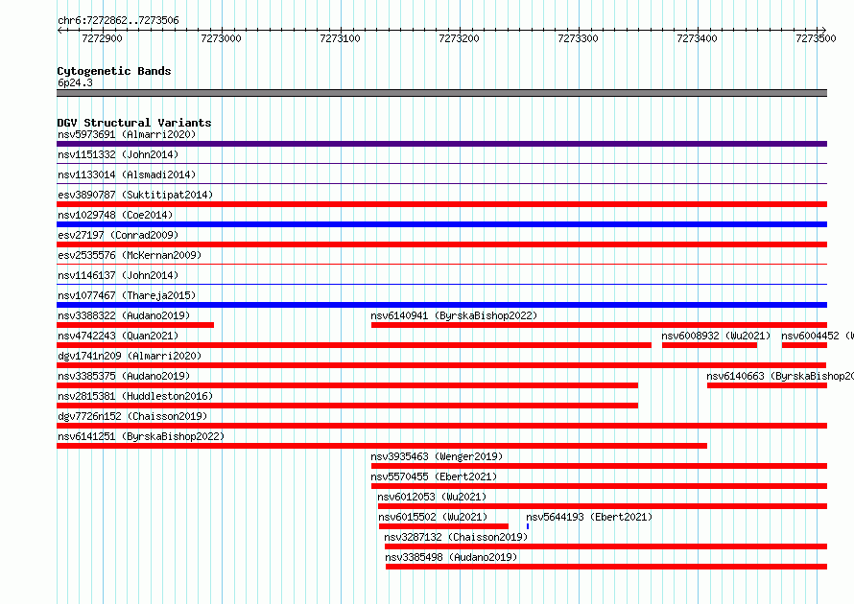
Task: Open the nsv3385498 (Audano2019) variant
Action: tap(451, 557)
